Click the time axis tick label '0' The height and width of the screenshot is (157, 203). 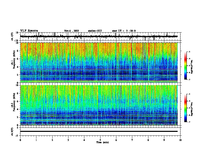(x=20, y=140)
